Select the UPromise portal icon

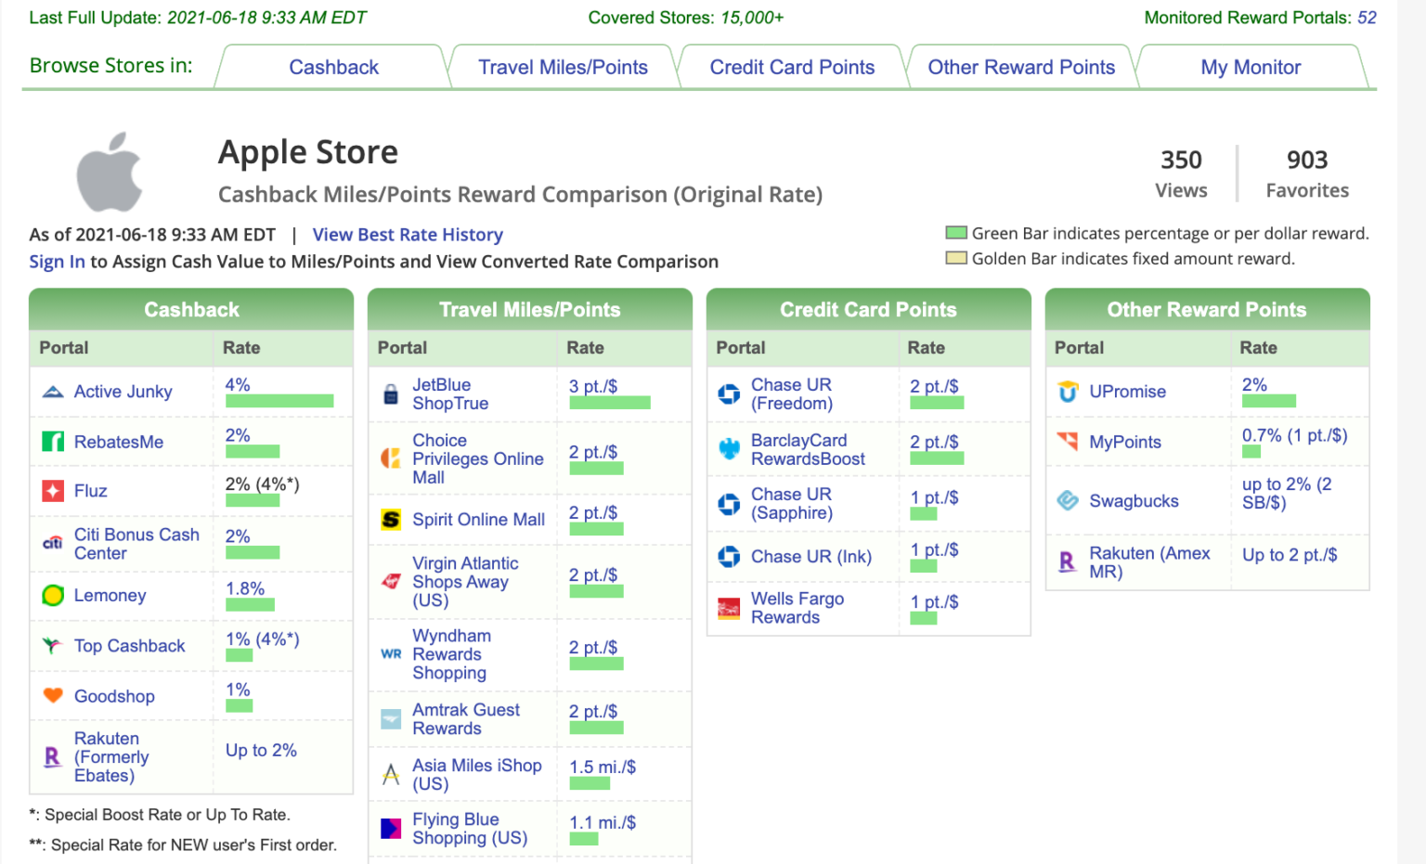tap(1068, 392)
